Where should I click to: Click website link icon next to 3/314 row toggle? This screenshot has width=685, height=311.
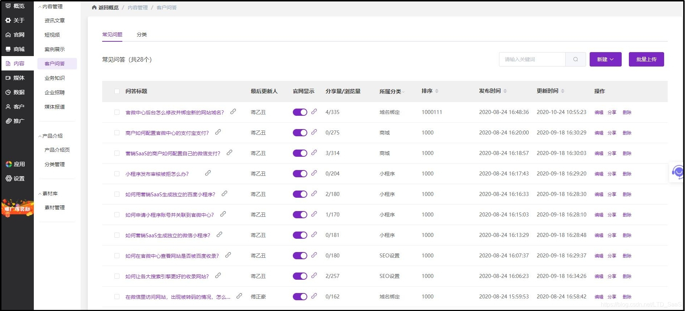[314, 153]
